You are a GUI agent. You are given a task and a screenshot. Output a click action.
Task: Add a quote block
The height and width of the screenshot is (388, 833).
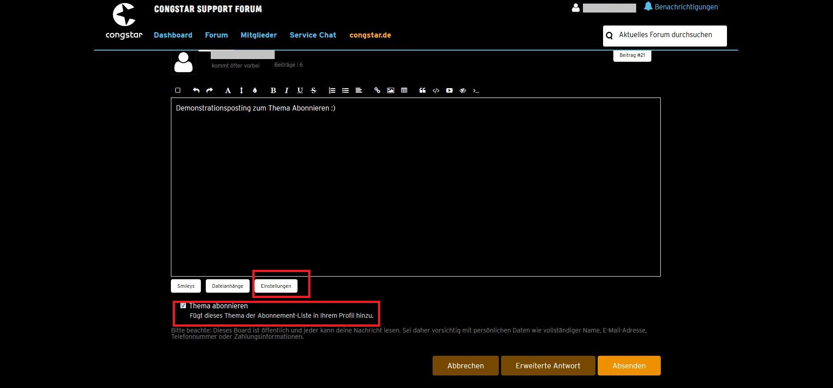tap(422, 90)
